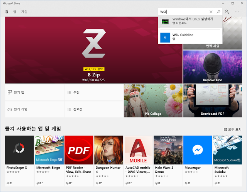This screenshot has width=247, height=192.
Task: Open the 추천 category button
Action: point(94,92)
